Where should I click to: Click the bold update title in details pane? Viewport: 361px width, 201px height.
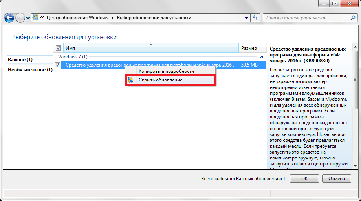[308, 55]
